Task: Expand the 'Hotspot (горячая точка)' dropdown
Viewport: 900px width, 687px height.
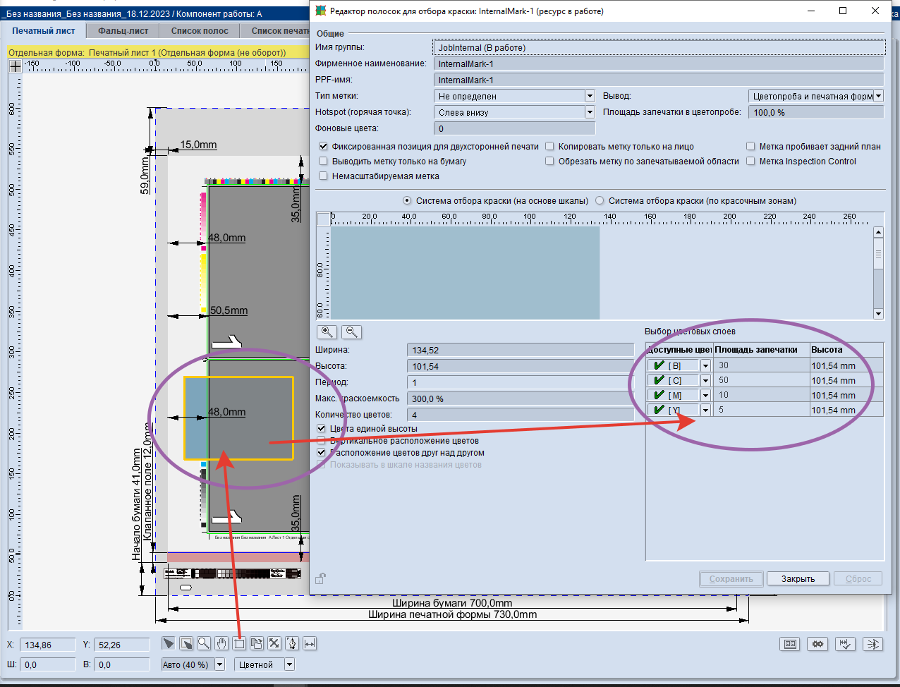Action: (590, 112)
